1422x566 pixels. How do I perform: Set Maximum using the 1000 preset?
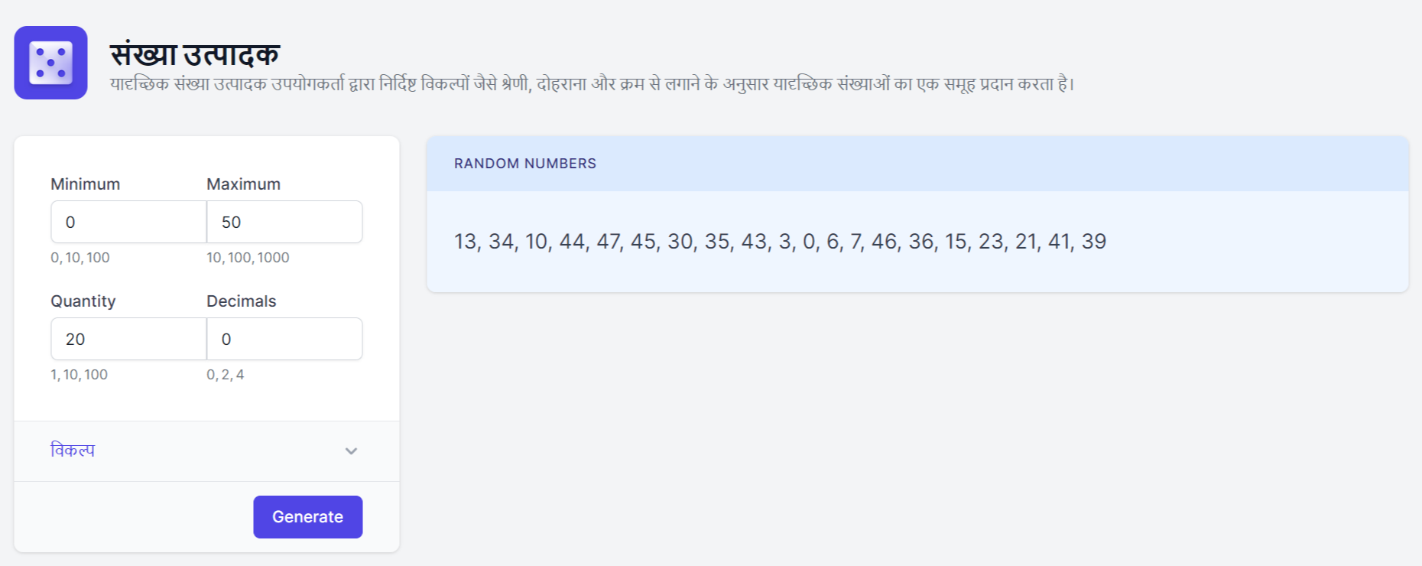pos(274,258)
